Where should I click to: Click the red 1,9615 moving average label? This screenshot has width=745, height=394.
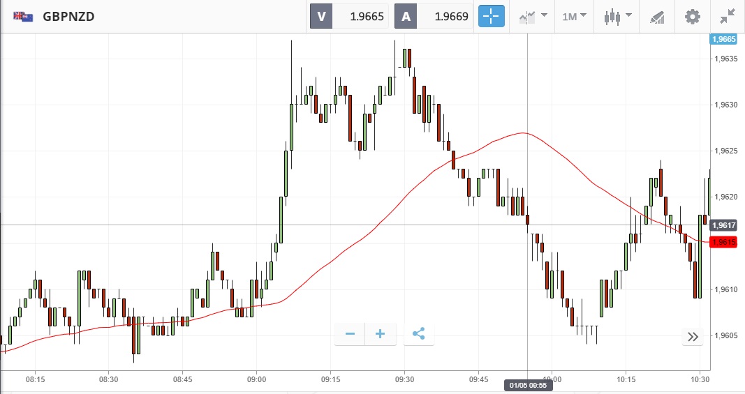(x=723, y=242)
